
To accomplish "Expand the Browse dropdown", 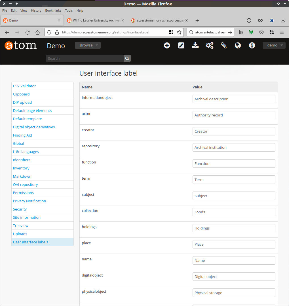I will pos(88,45).
